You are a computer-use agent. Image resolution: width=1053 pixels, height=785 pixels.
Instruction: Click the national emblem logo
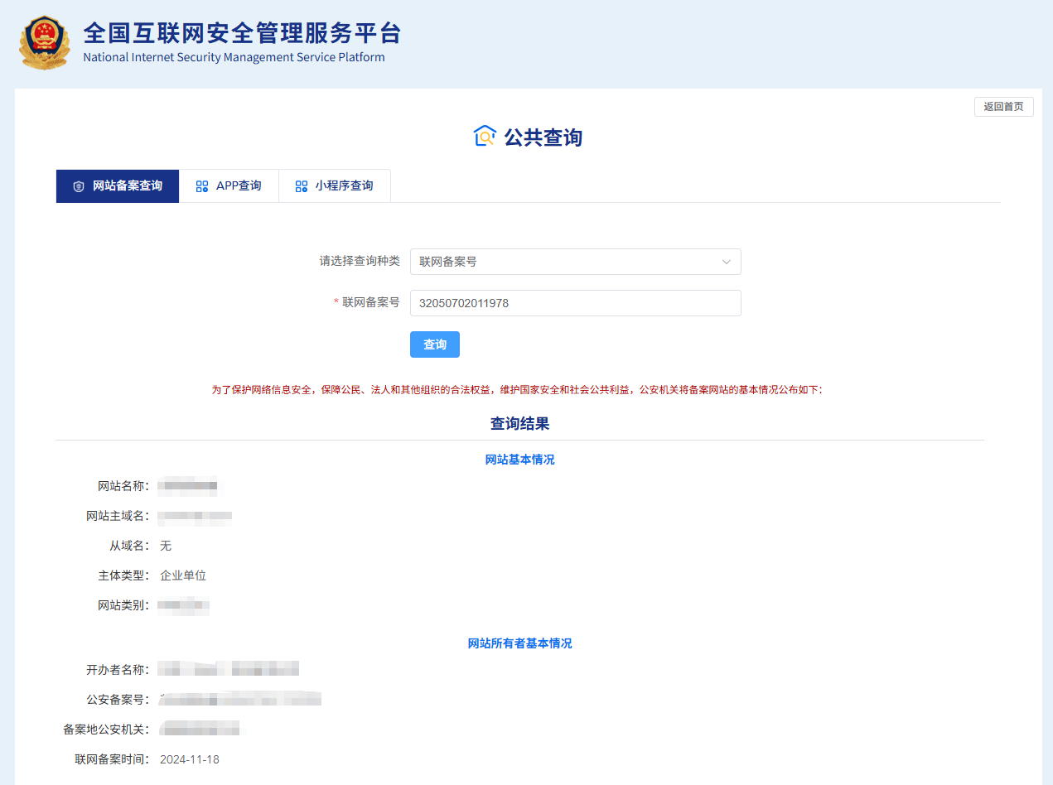pyautogui.click(x=44, y=41)
